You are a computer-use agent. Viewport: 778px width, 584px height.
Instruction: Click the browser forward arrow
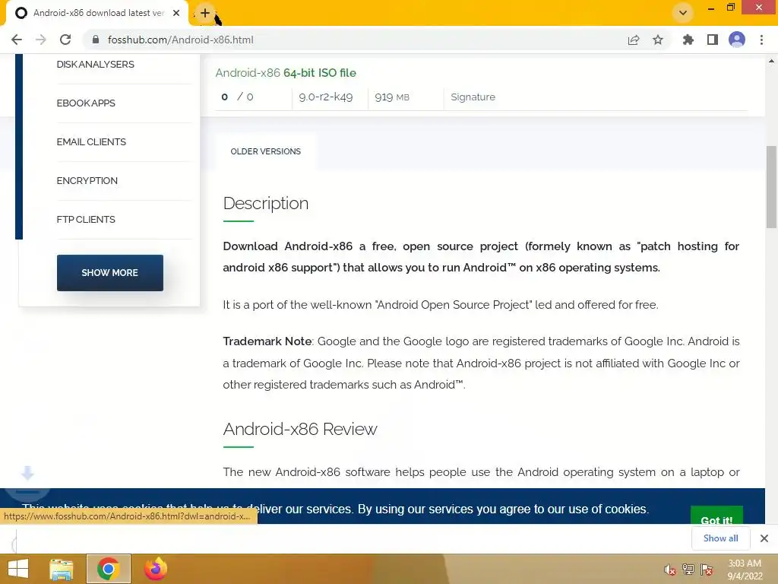pyautogui.click(x=41, y=40)
